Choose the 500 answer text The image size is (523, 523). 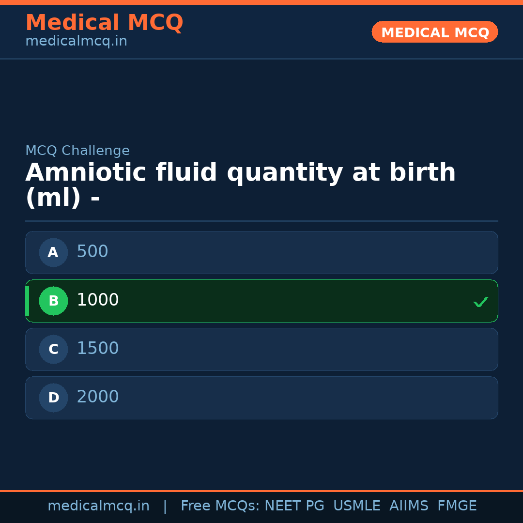(x=92, y=252)
